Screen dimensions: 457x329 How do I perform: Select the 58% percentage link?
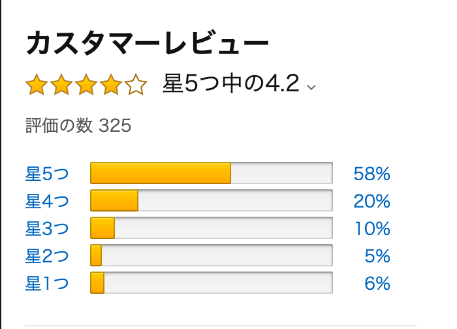click(x=372, y=174)
